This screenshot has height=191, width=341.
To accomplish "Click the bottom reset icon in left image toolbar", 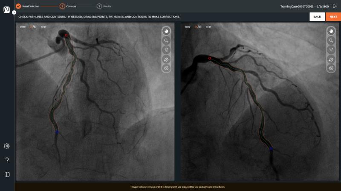I will point(166,68).
